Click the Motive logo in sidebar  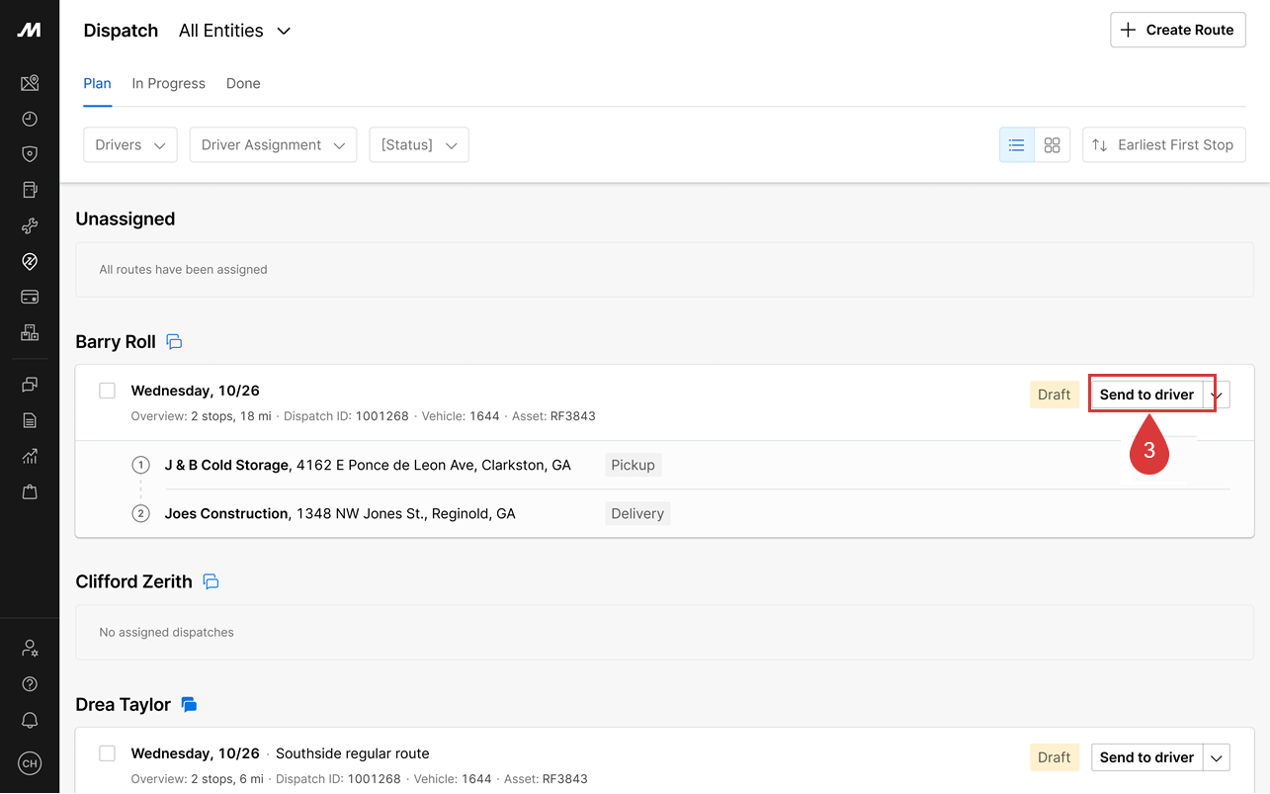tap(30, 31)
